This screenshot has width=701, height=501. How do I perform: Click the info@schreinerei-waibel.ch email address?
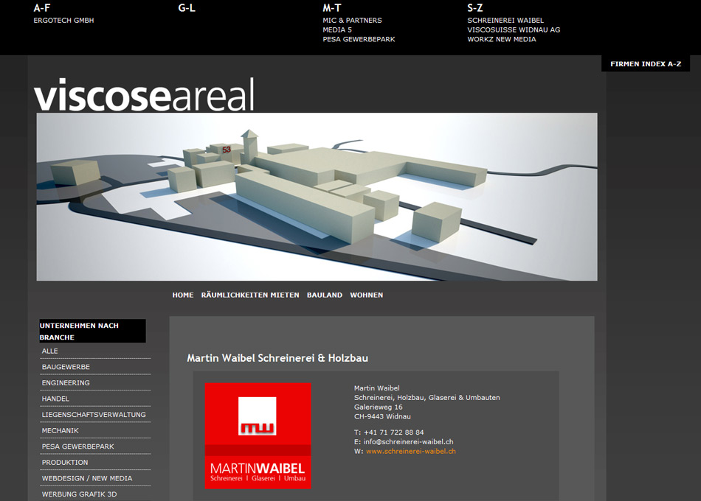click(408, 442)
